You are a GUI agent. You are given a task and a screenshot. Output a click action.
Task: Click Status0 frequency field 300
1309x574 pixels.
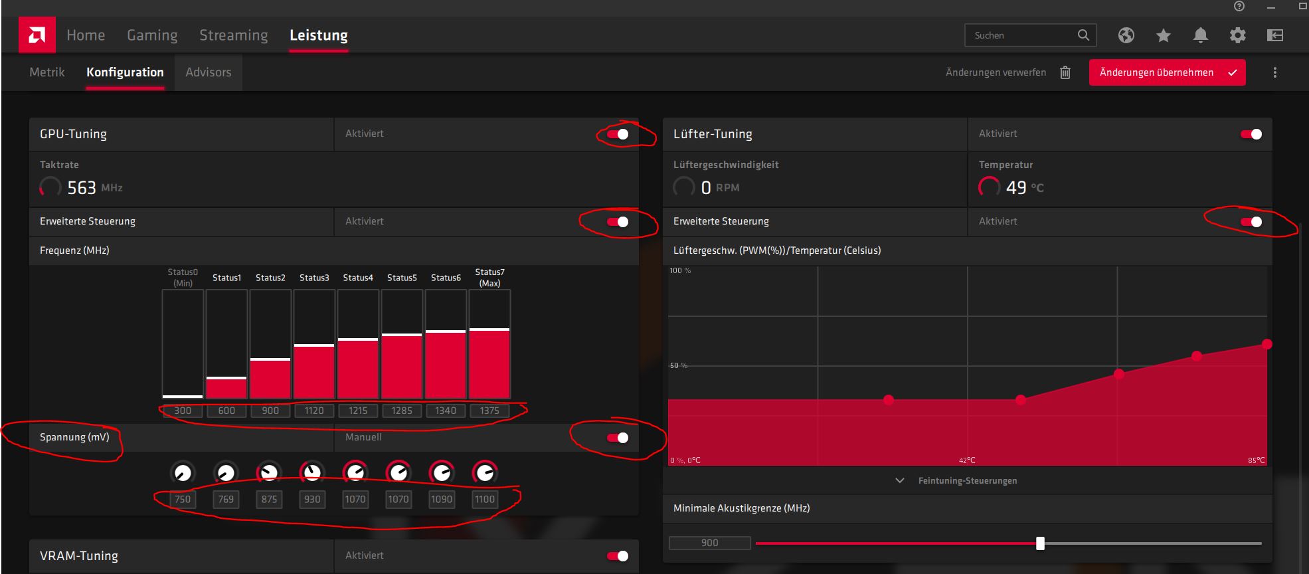pos(183,411)
